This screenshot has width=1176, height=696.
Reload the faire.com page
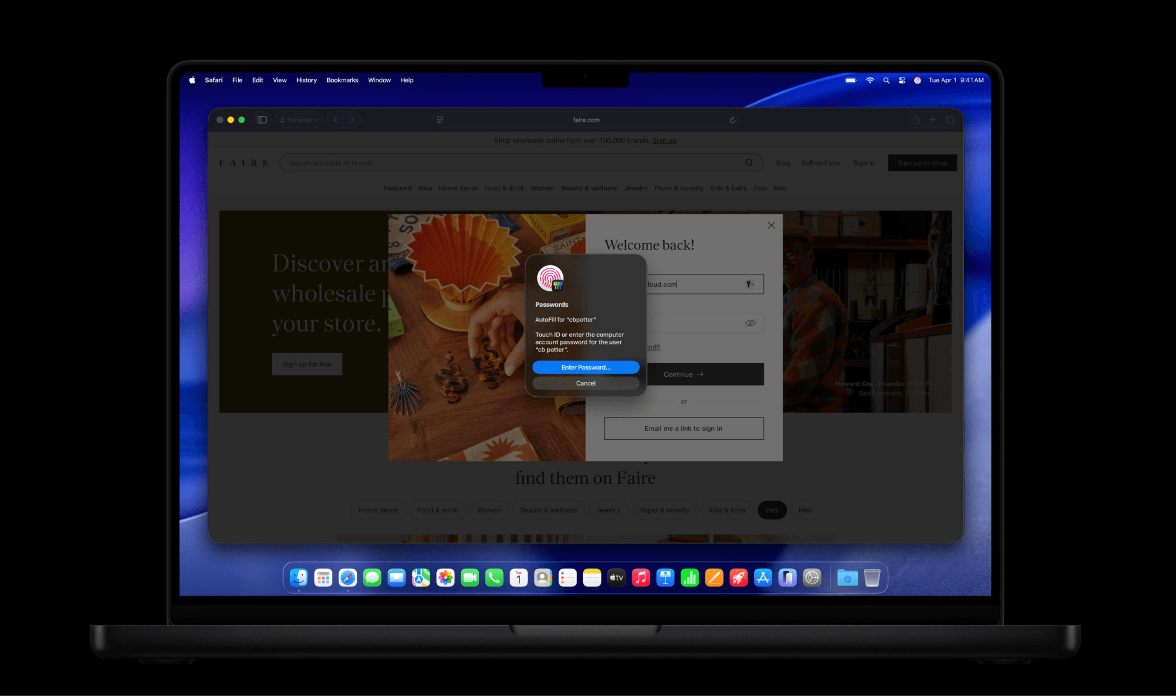(732, 120)
